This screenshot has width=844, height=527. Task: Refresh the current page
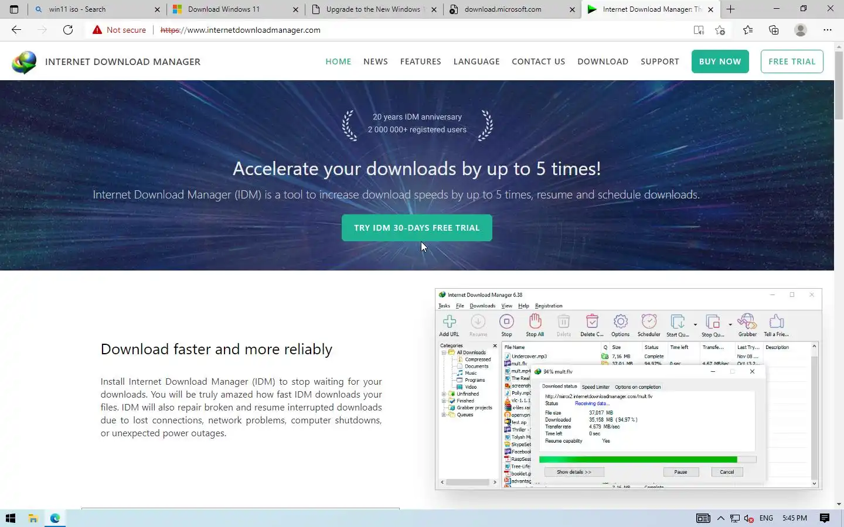(x=68, y=30)
